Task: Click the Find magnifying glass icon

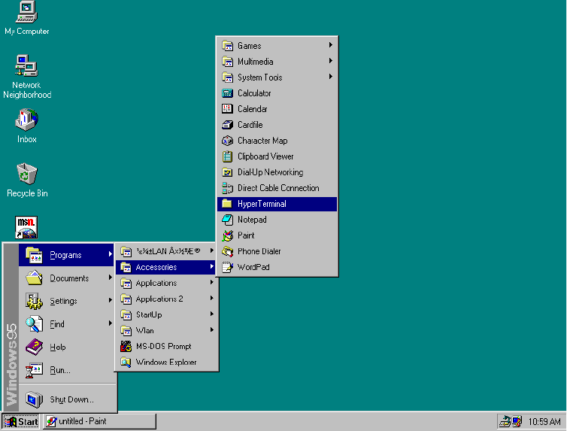Action: point(35,324)
